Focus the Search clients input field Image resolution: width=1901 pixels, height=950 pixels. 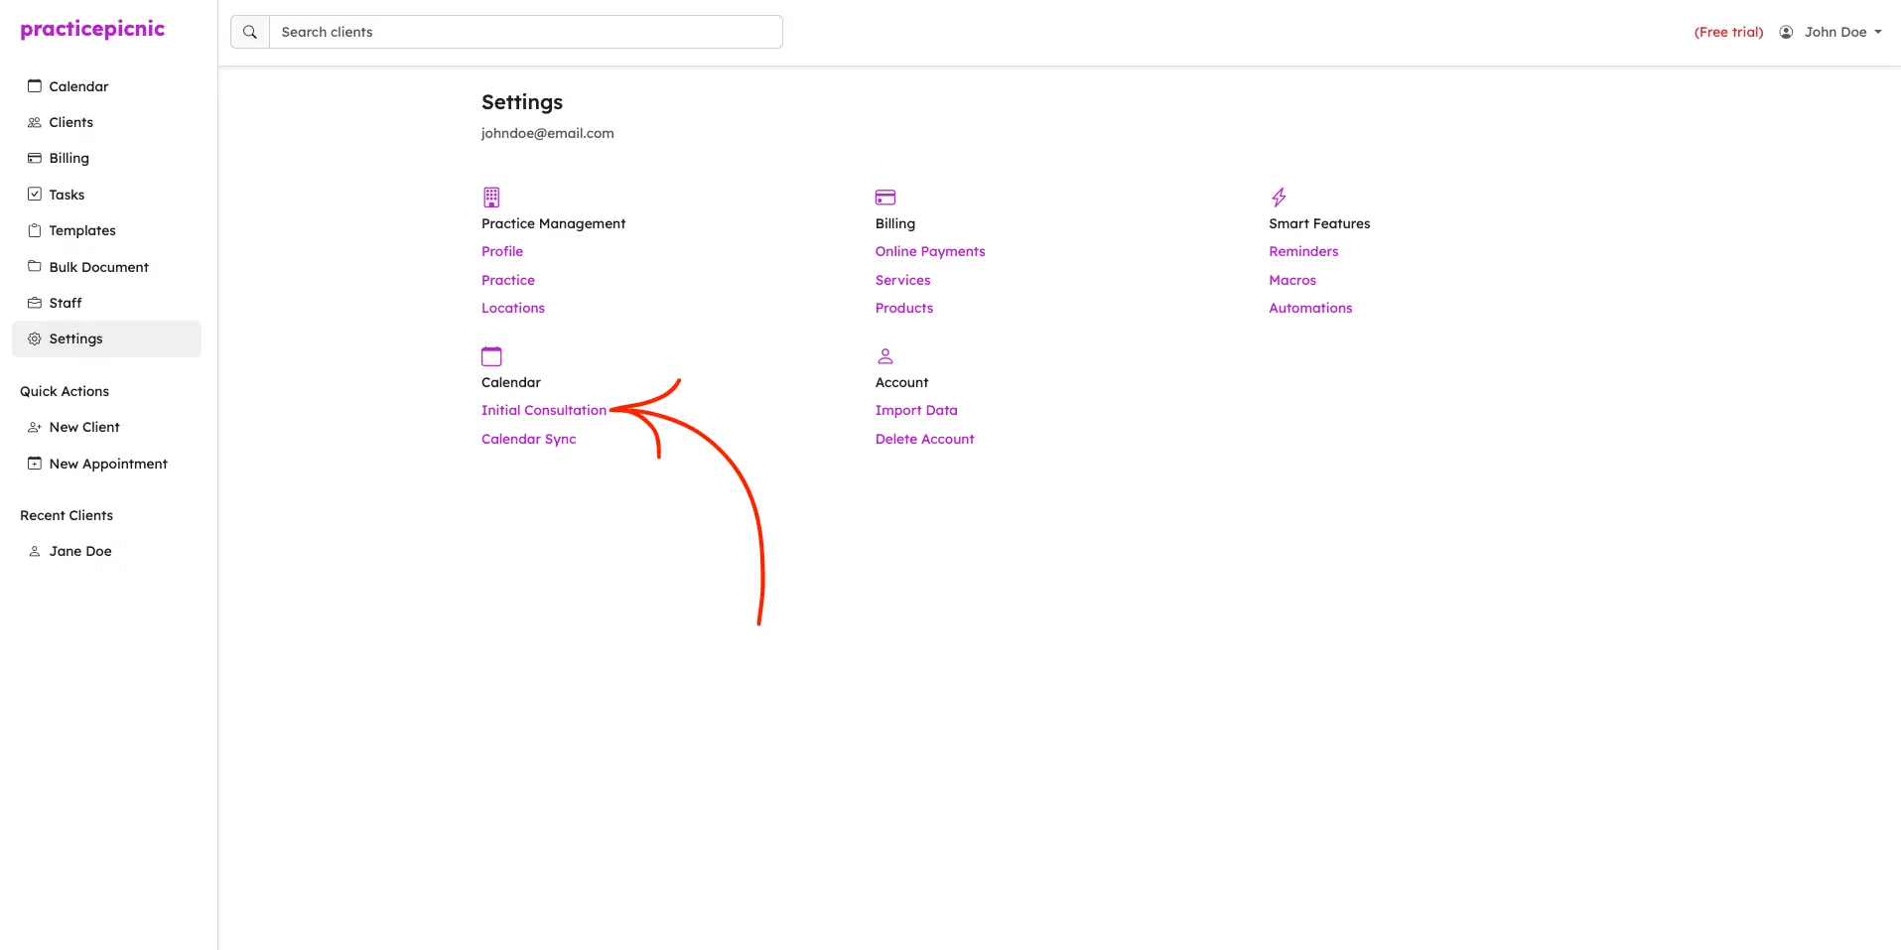coord(525,32)
